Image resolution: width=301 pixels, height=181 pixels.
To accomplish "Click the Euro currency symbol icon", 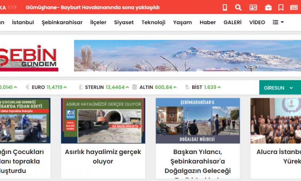I will (x=28, y=87).
